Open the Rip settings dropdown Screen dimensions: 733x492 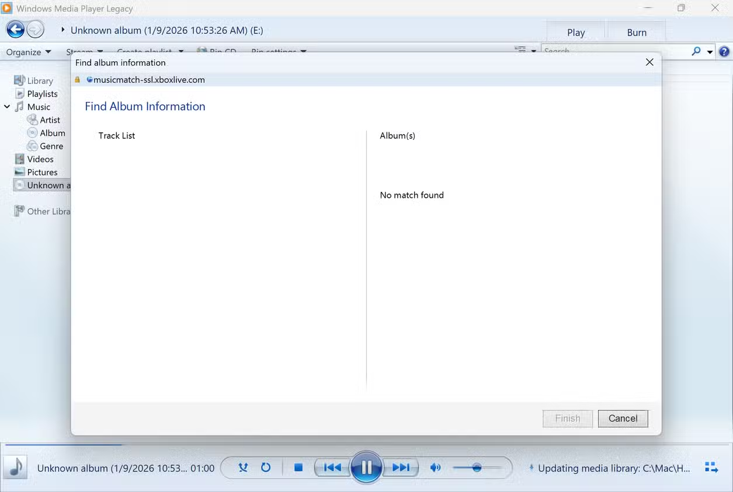coord(279,51)
